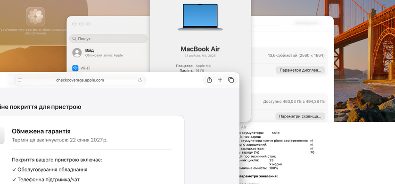Click the 'У нормі' battery condition value

point(276,164)
